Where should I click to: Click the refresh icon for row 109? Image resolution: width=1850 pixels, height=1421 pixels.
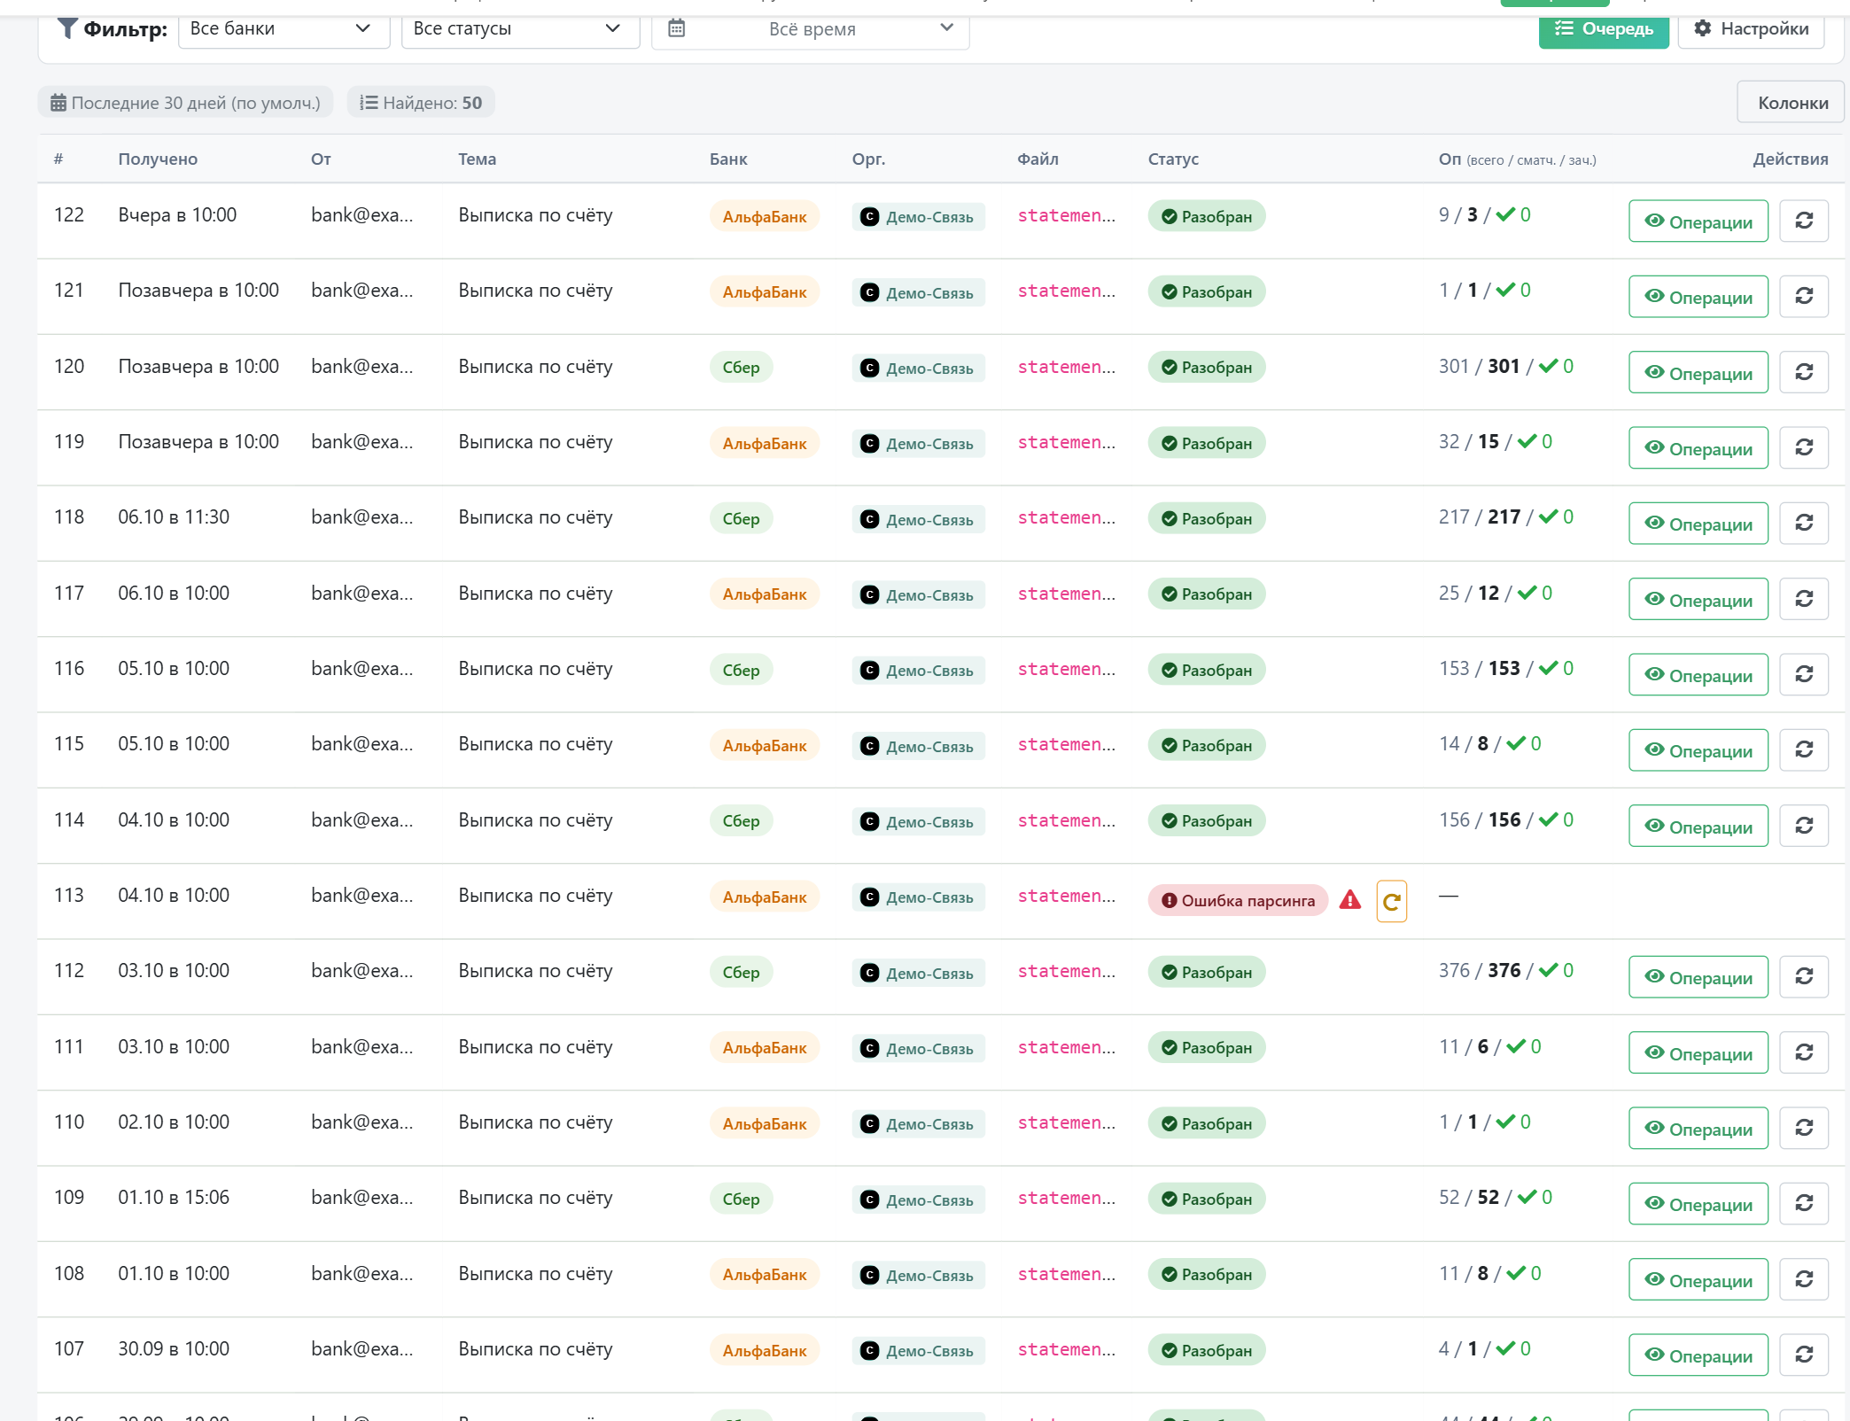pos(1804,1203)
